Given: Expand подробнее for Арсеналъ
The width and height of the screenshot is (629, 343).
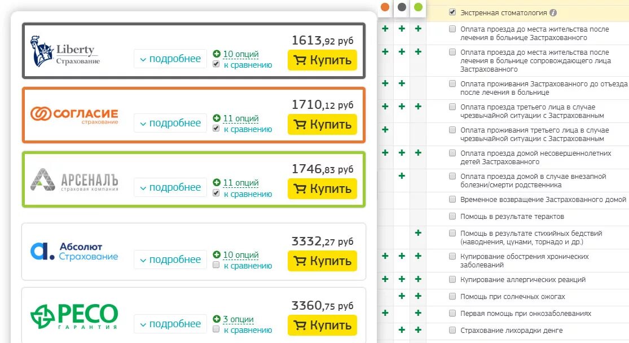Looking at the screenshot, I should coord(170,187).
